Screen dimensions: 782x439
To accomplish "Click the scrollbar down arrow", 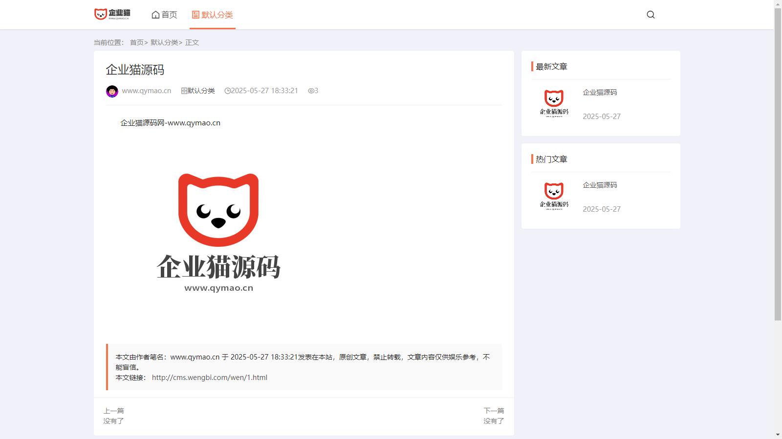I will coord(778,435).
